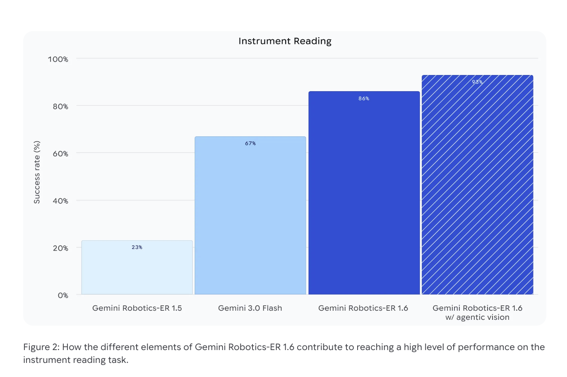This screenshot has width=567, height=377.
Task: Click the 60% y-axis tick label
Action: tap(60, 154)
